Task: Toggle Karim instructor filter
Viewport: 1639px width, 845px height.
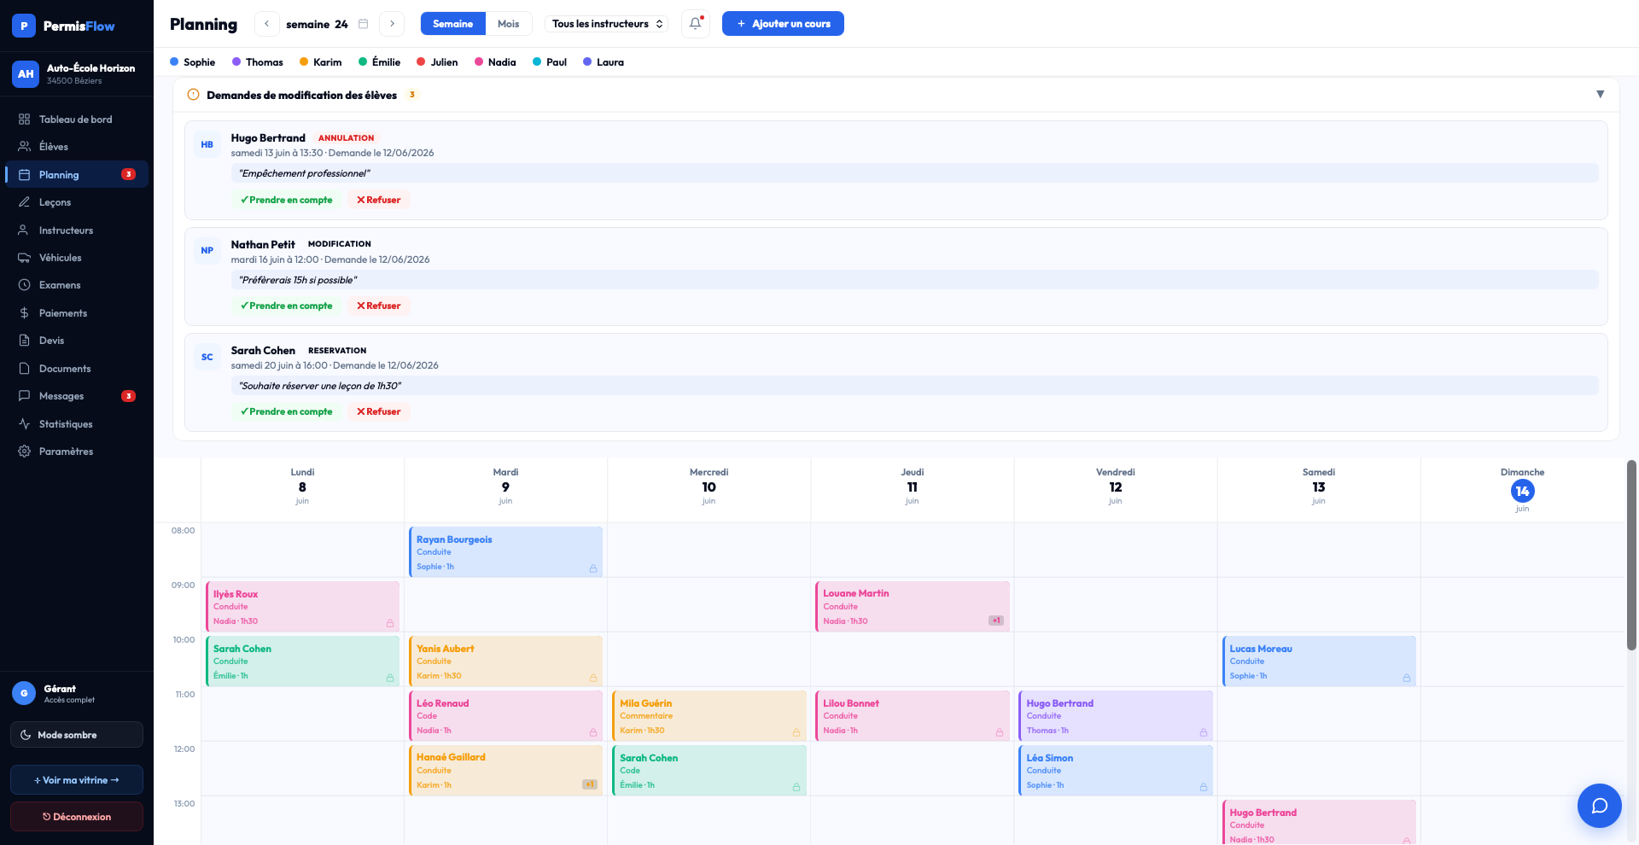Action: click(x=321, y=62)
